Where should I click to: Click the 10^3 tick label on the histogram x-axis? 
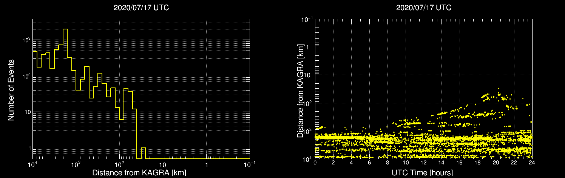(76, 165)
